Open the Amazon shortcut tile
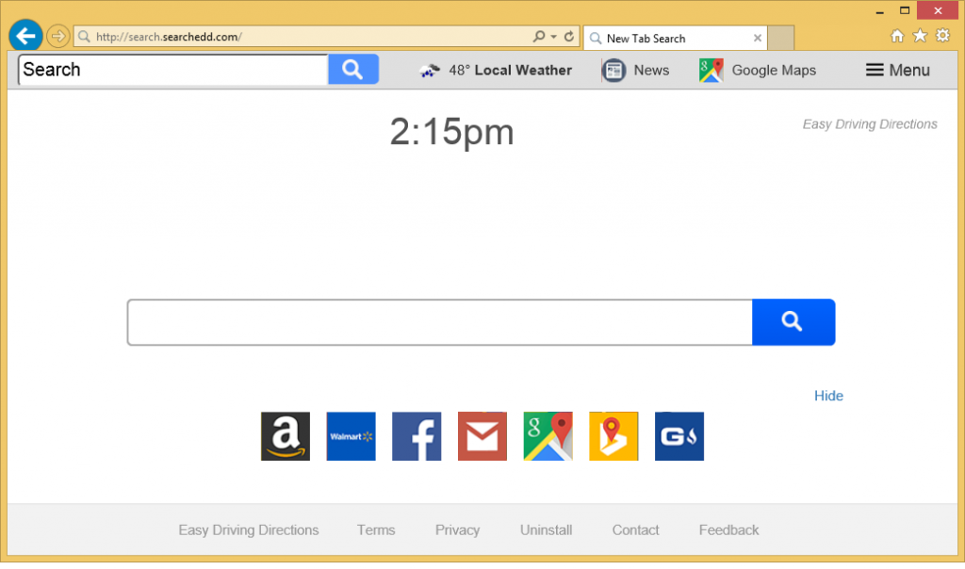965x569 pixels. 286,436
